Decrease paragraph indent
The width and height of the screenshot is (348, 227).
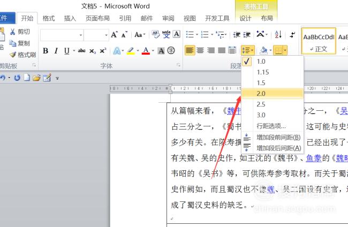[237, 35]
